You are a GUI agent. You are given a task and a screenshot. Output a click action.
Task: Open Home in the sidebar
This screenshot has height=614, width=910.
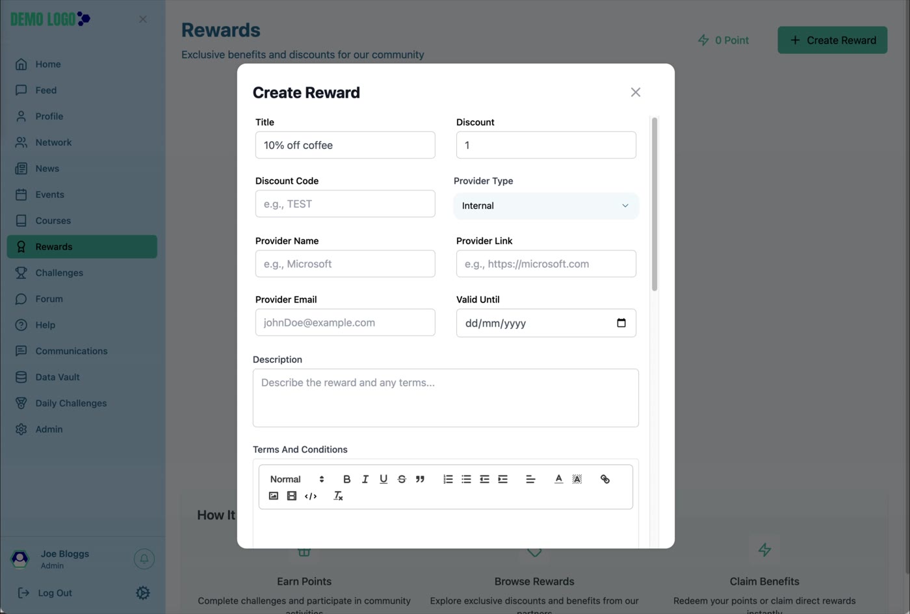(82, 64)
